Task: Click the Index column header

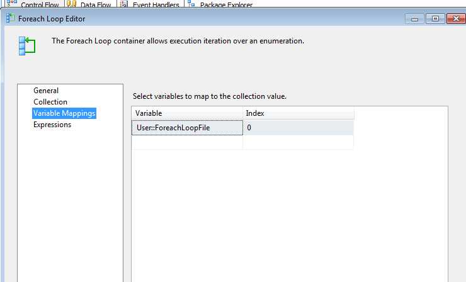Action: [x=298, y=113]
